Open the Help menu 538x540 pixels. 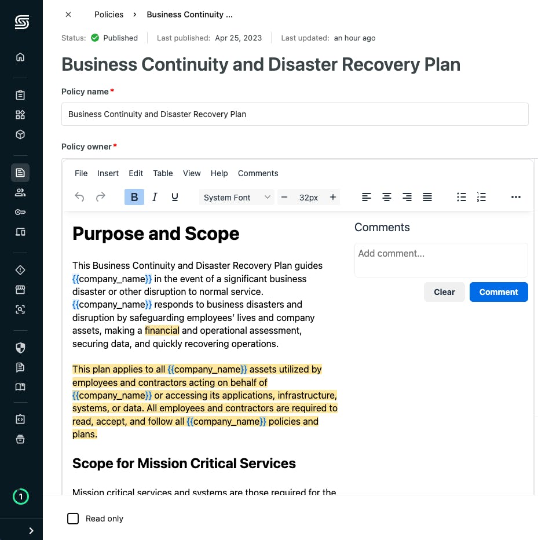point(219,173)
